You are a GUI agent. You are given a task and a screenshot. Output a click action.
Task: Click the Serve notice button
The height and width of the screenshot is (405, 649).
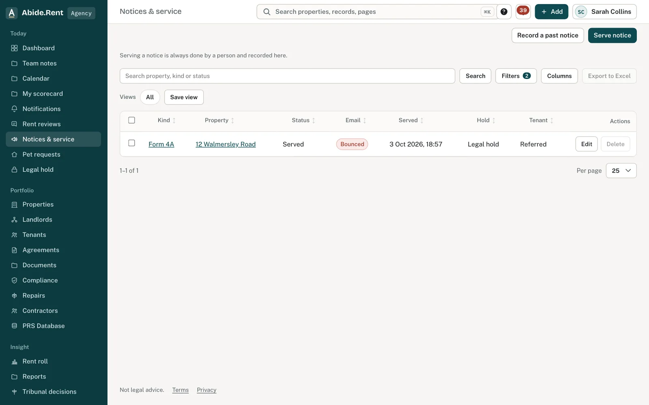612,35
